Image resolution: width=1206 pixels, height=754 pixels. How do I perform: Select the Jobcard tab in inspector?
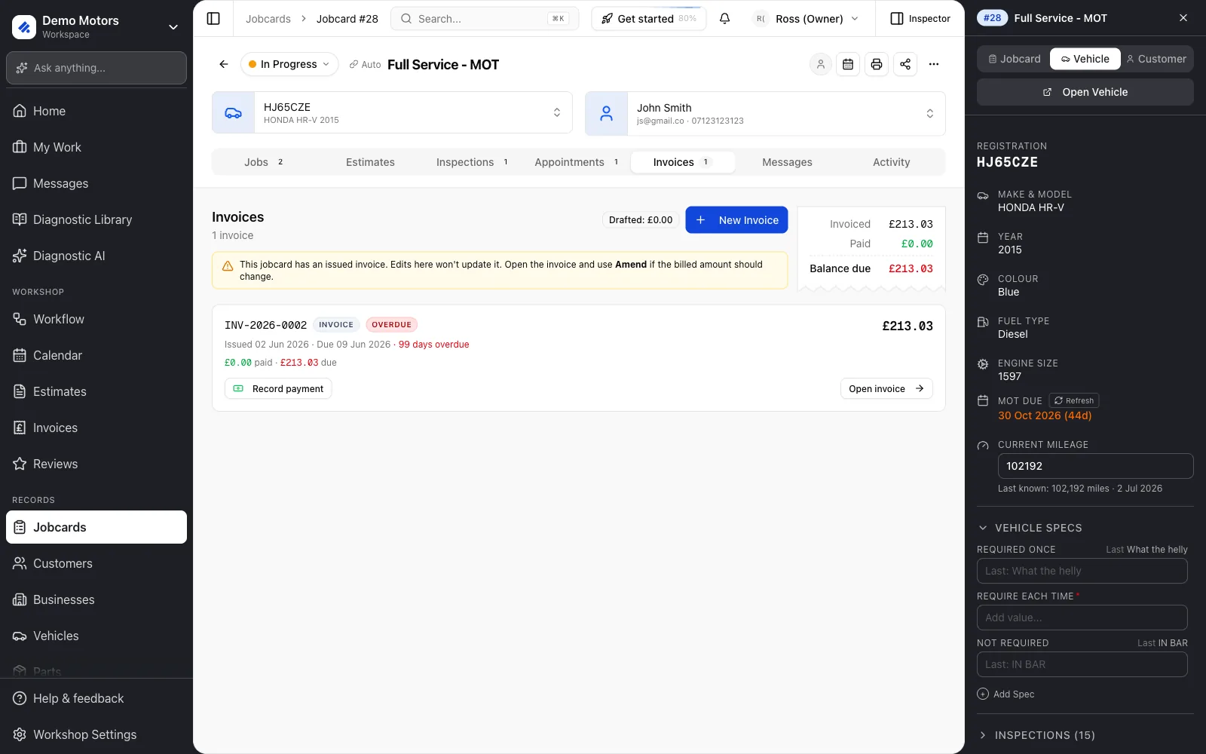(x=1015, y=59)
